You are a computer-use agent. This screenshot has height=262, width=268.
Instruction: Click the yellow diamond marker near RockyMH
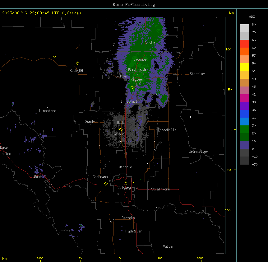(x=77, y=63)
